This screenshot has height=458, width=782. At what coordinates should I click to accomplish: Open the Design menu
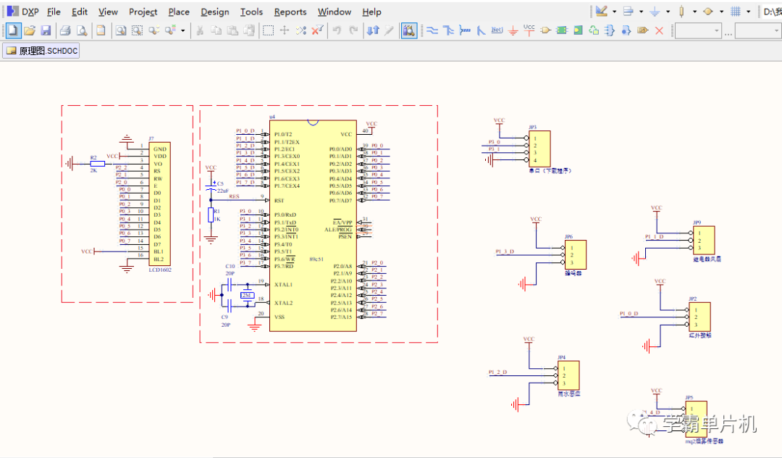click(215, 12)
